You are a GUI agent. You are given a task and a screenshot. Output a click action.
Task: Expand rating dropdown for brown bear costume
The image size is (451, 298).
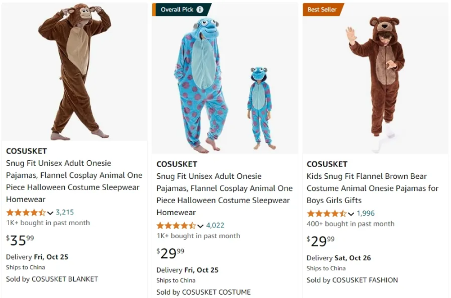point(351,213)
